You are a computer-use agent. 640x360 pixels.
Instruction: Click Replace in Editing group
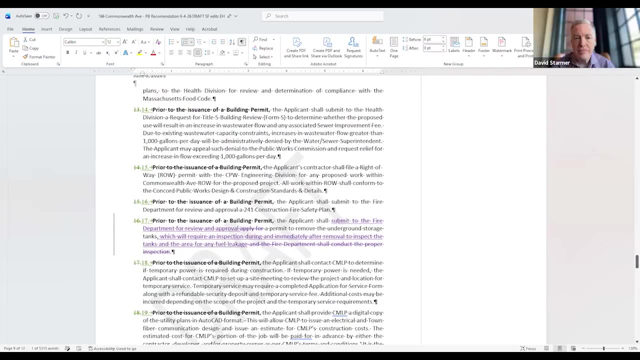click(x=263, y=48)
